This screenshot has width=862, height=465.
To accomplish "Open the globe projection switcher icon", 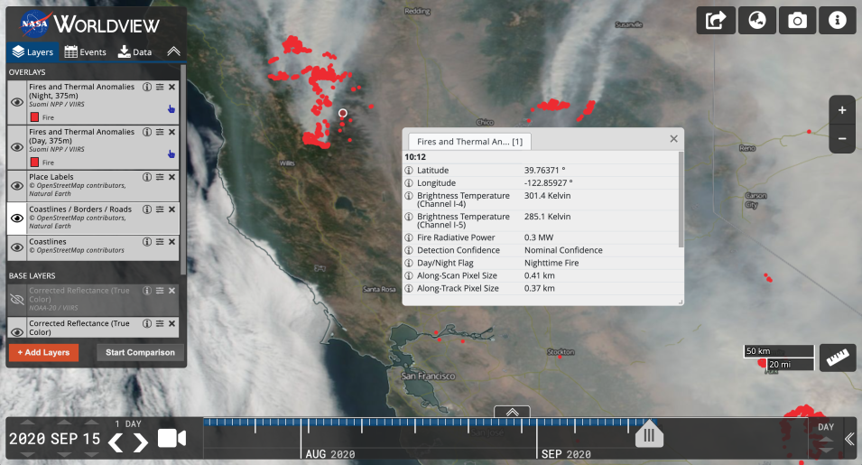I will coord(757,21).
